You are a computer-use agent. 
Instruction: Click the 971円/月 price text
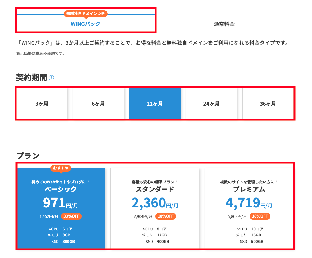pos(61,203)
